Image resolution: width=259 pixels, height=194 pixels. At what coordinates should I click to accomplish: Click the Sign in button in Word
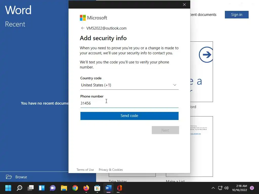point(236,15)
